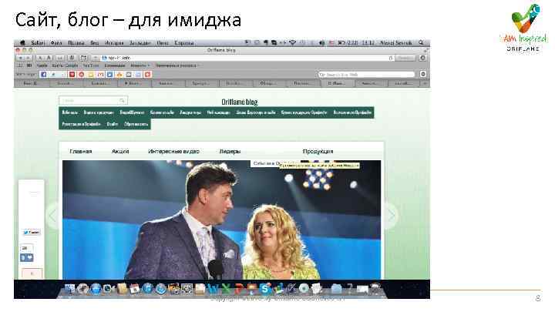Click the Oriflame blog title heading
The height and width of the screenshot is (312, 555).
click(x=240, y=102)
